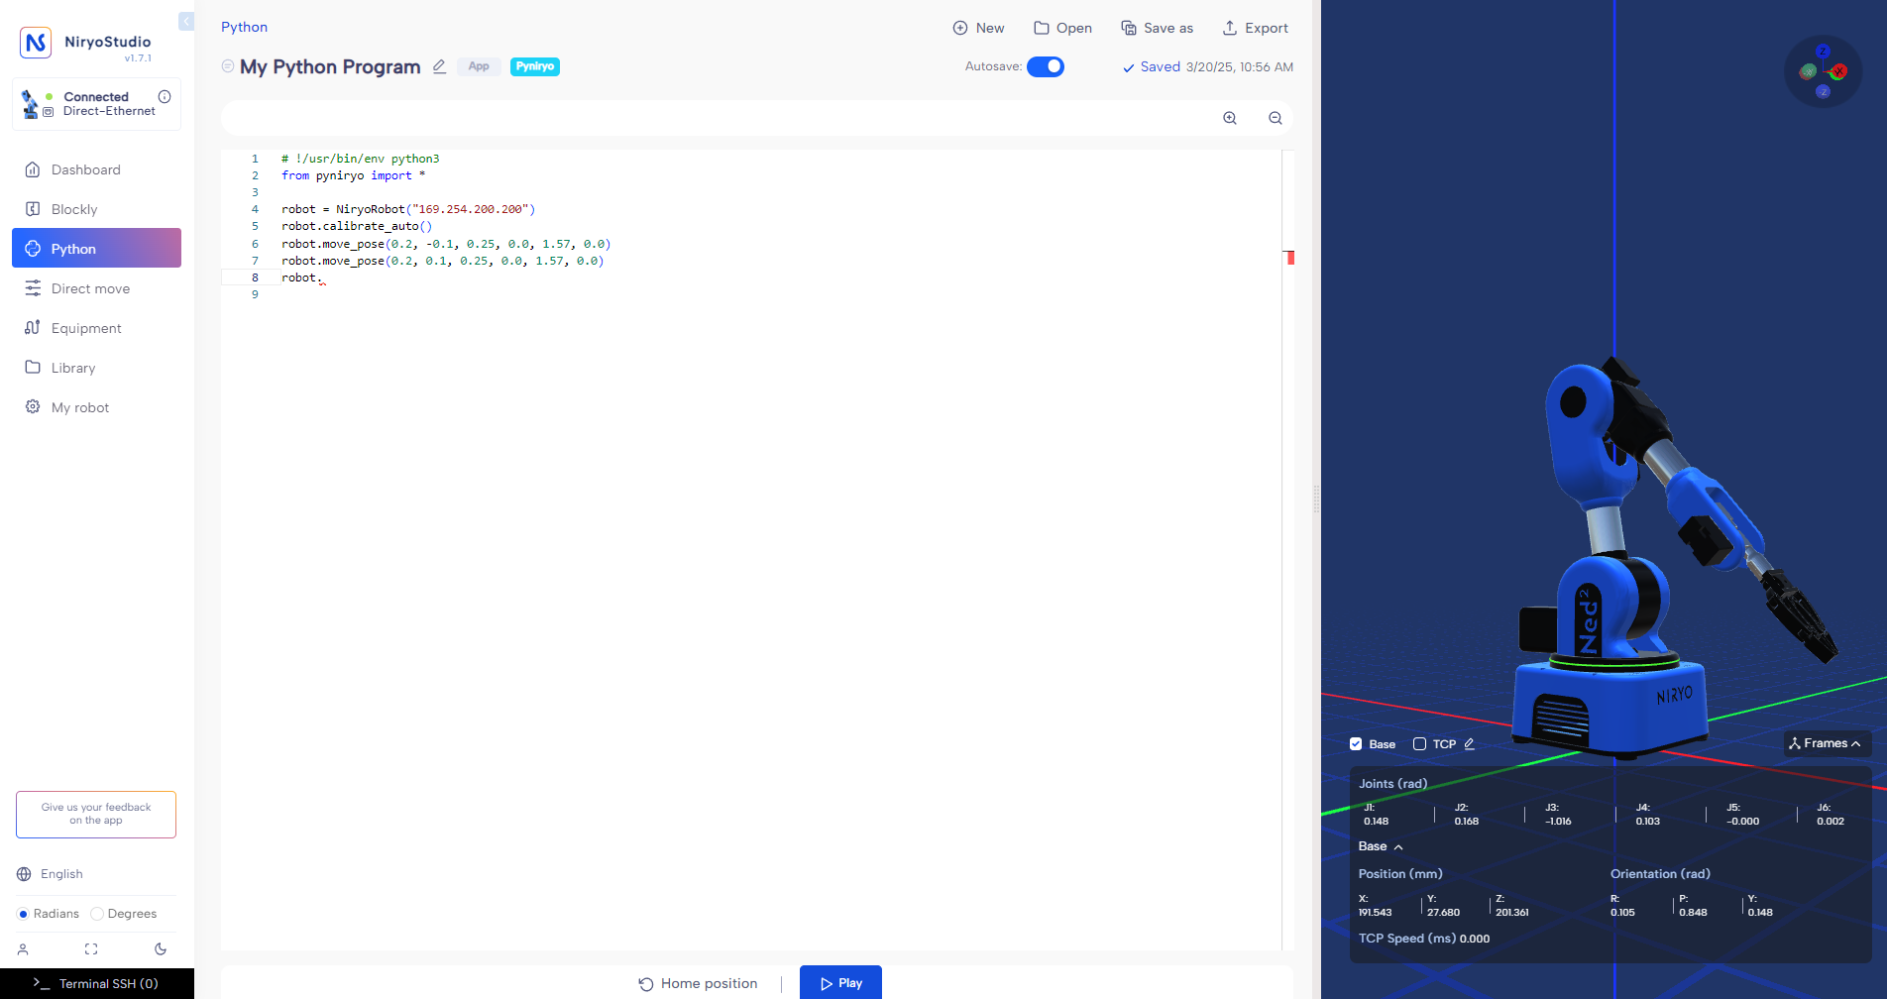Click the App tag badge

click(x=479, y=66)
